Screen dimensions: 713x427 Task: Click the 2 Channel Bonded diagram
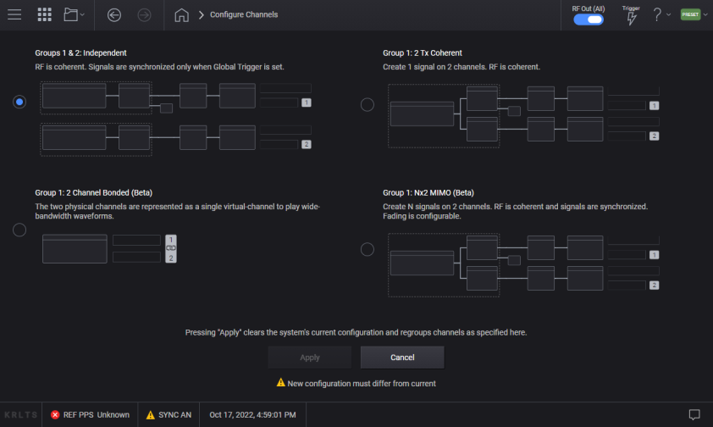pos(109,249)
